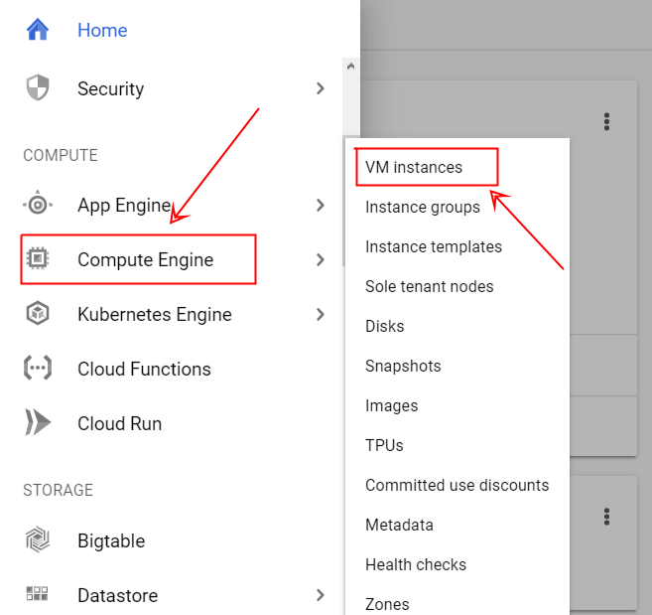The height and width of the screenshot is (615, 652).
Task: Choose Disks in the submenu
Action: (385, 326)
